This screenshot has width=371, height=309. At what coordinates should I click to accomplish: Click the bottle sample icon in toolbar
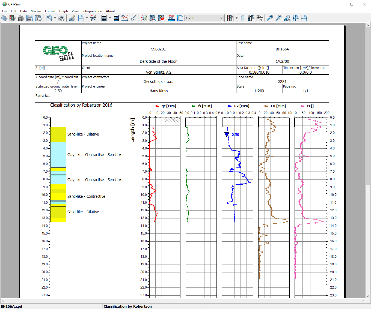pos(243,18)
